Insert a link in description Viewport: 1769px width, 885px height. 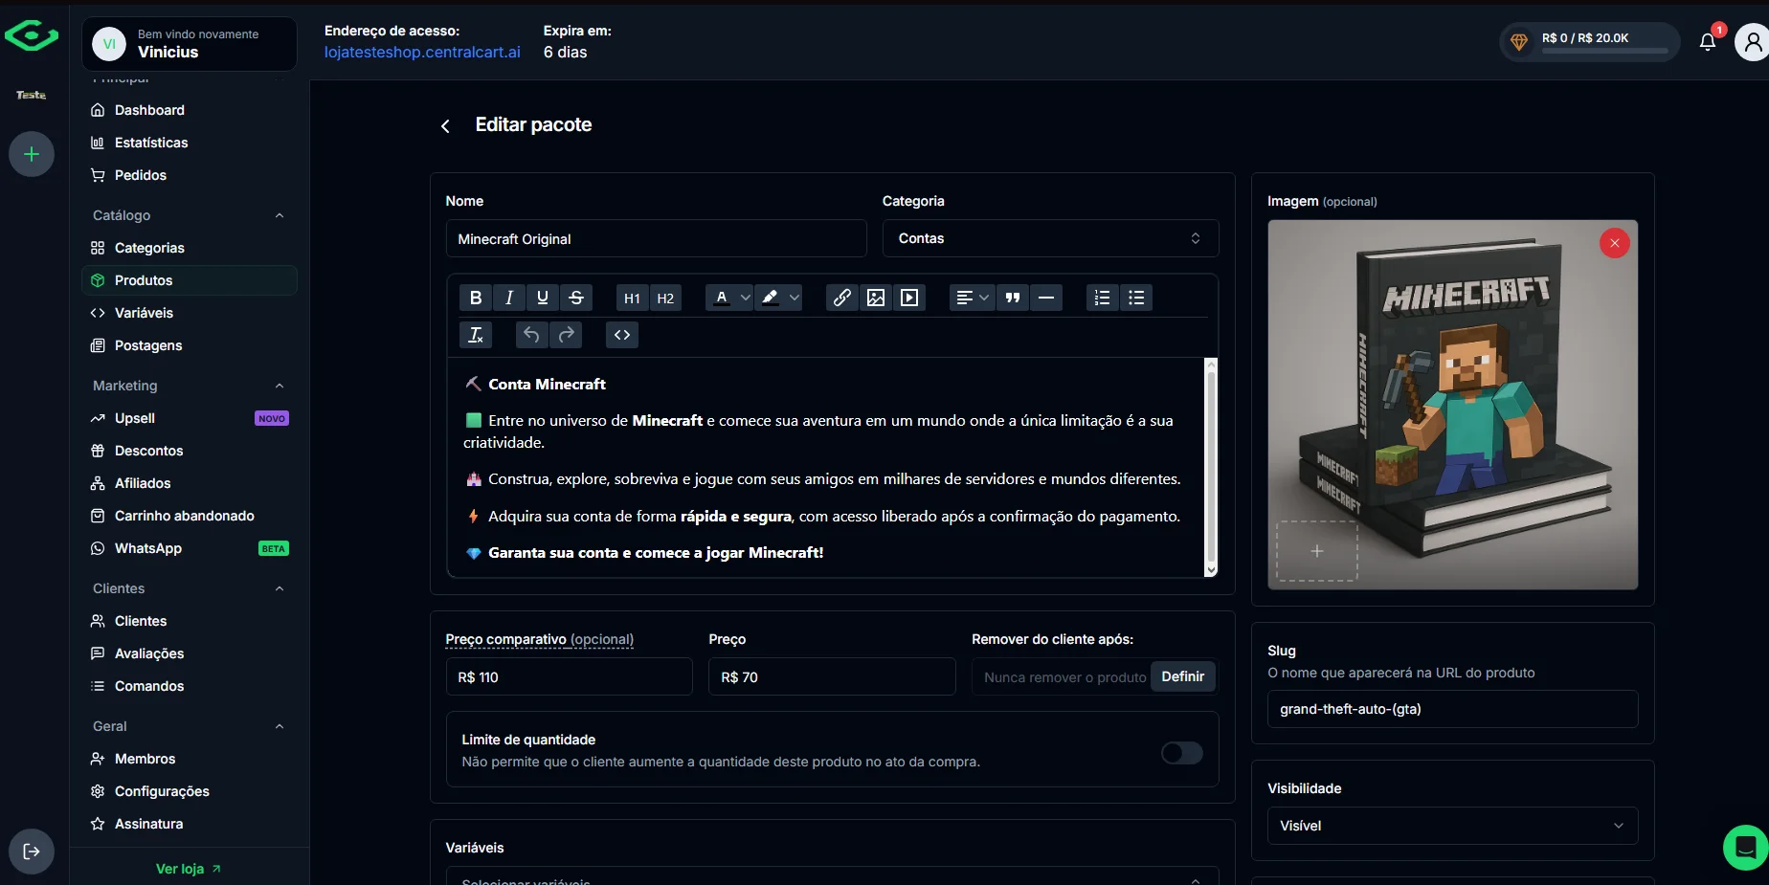click(x=842, y=298)
